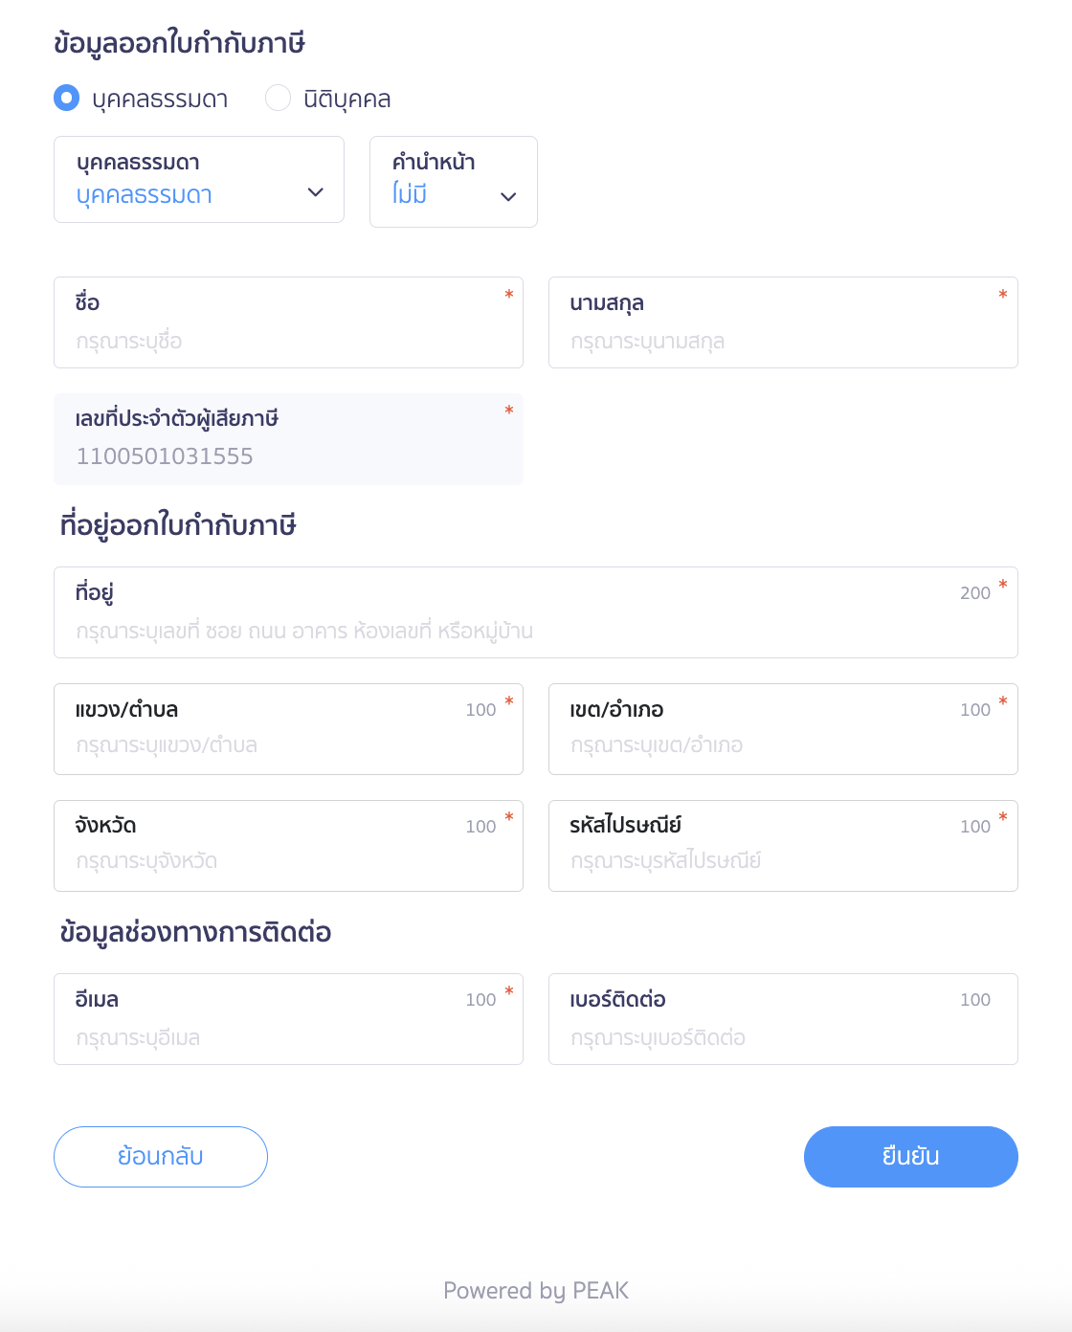This screenshot has width=1072, height=1332.
Task: Expand the คำนำหน้า prefix dropdown
Action: click(453, 182)
